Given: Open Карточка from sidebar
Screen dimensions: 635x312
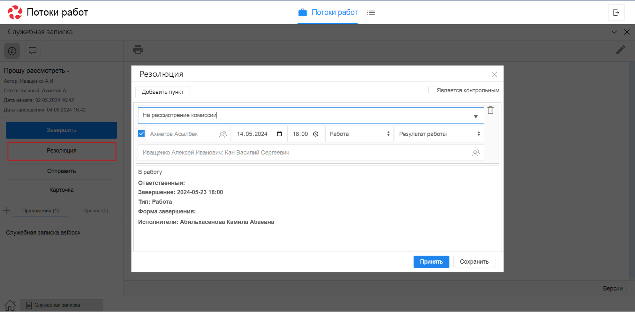Looking at the screenshot, I should (62, 190).
